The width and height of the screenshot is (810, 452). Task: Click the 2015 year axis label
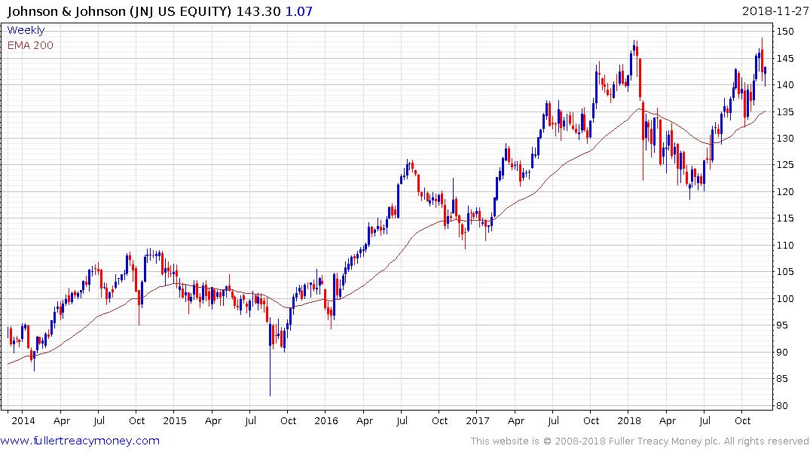[175, 420]
